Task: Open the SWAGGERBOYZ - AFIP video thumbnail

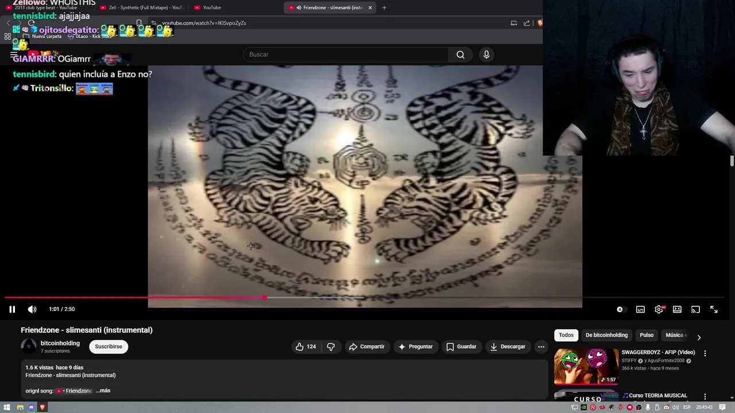Action: point(586,366)
